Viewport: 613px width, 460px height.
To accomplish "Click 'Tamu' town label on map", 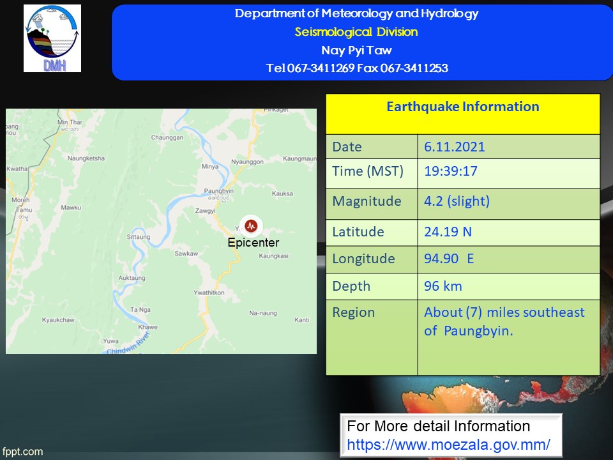I will point(24,210).
